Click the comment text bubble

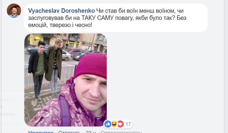116,18
